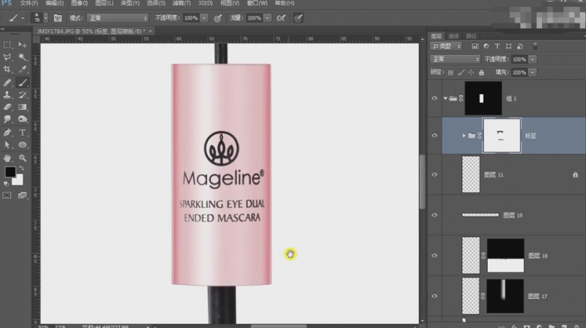Select the Blur tool
Image resolution: width=586 pixels, height=328 pixels.
tap(7, 119)
